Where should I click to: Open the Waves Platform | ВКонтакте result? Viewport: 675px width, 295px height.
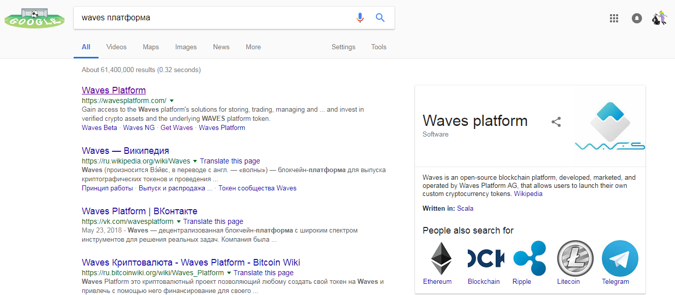[140, 211]
